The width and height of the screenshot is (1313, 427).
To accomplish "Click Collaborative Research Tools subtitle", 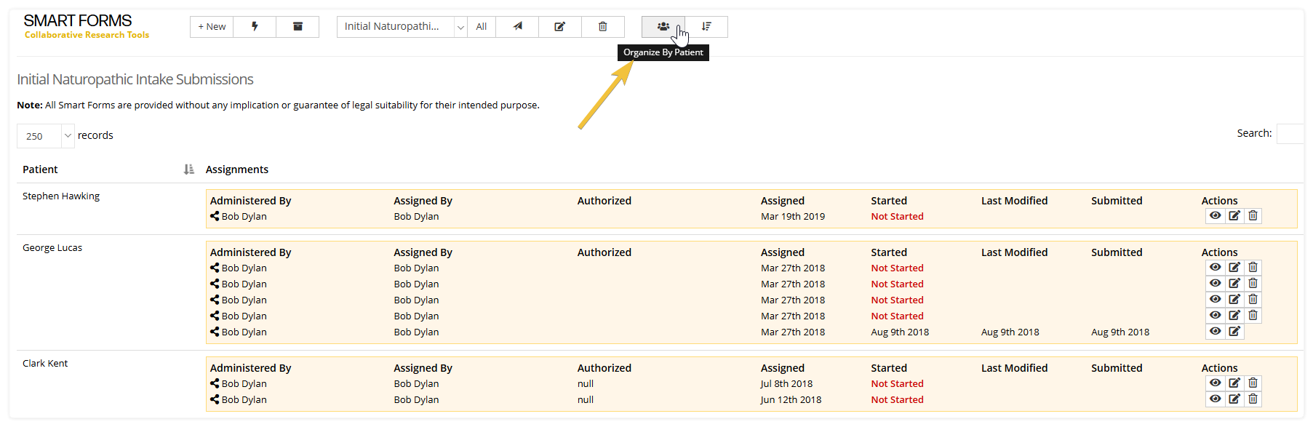I will click(x=87, y=35).
